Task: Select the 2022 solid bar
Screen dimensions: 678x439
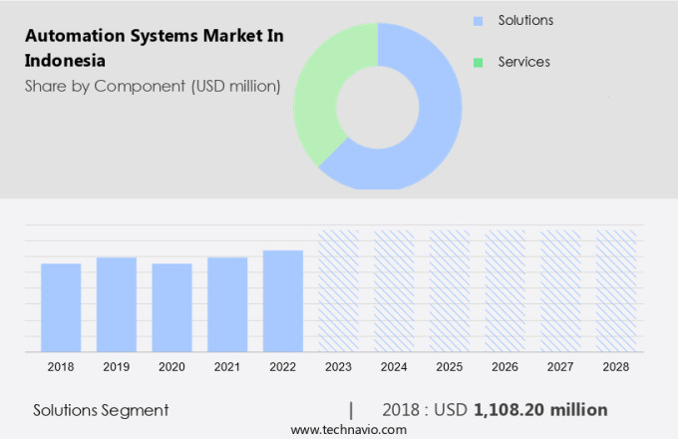Action: [283, 300]
